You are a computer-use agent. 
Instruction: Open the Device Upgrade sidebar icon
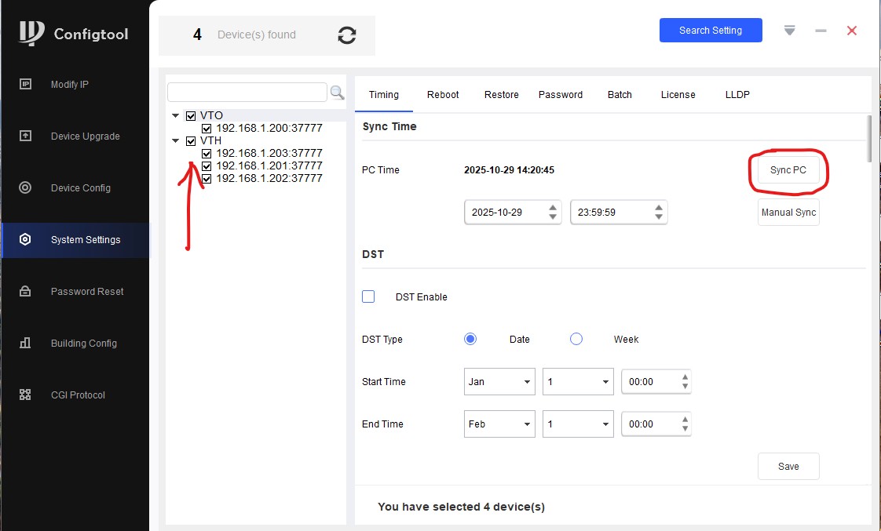(x=25, y=136)
